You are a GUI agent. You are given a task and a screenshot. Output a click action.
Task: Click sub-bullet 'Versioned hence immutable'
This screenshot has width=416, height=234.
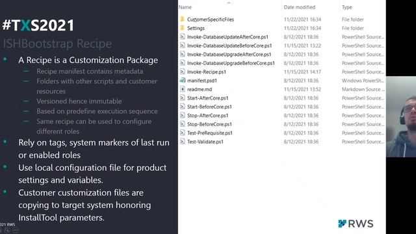(x=79, y=101)
